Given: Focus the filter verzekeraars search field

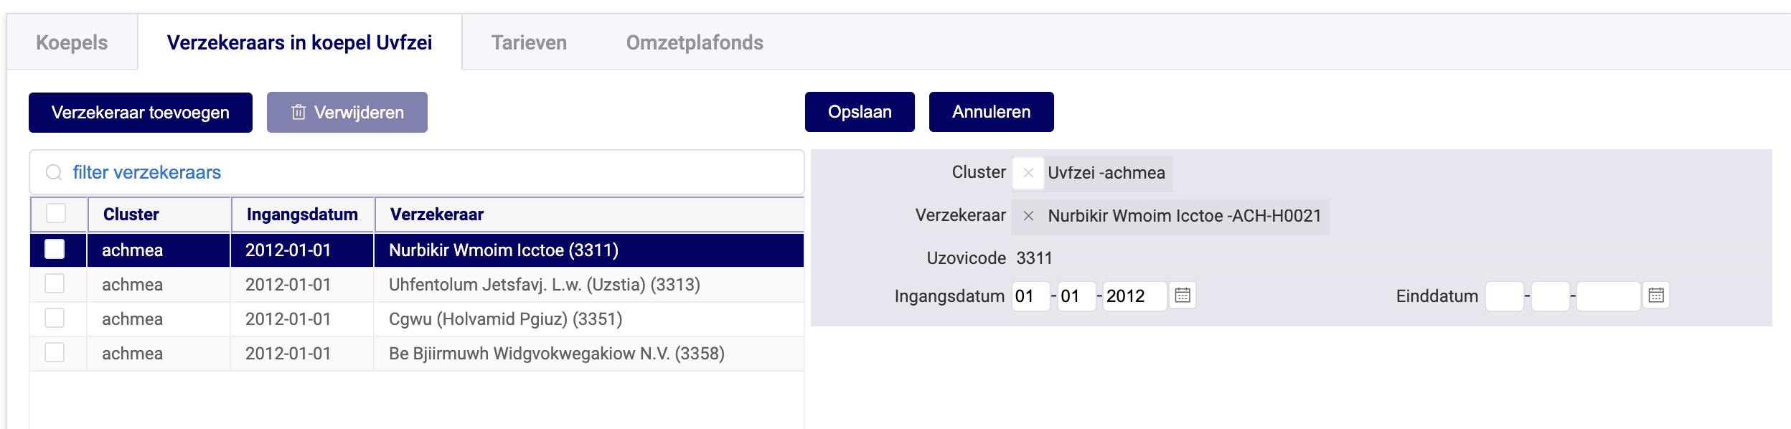Looking at the screenshot, I should pos(431,172).
